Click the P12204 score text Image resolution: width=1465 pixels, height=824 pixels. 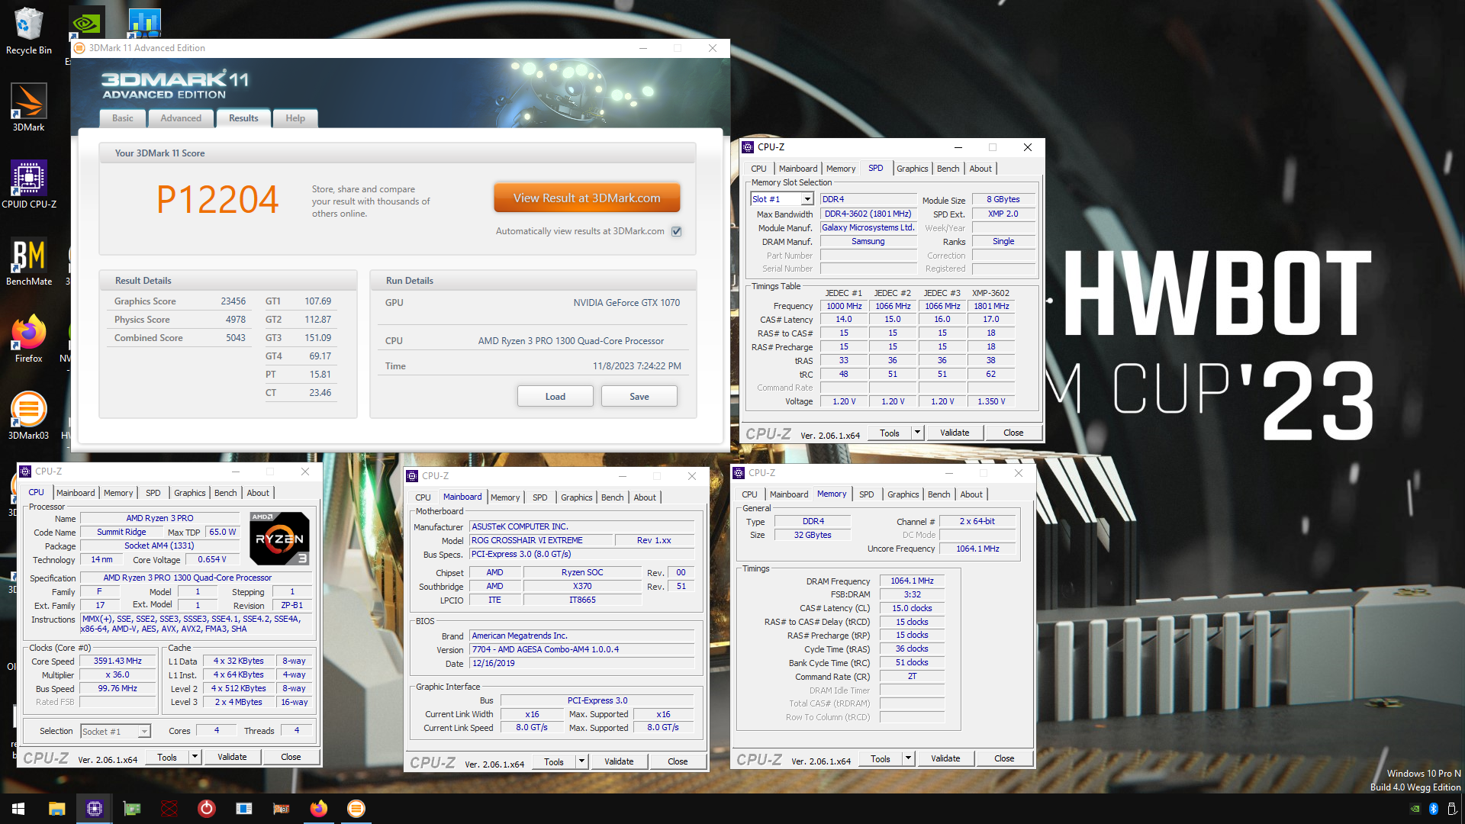click(217, 200)
